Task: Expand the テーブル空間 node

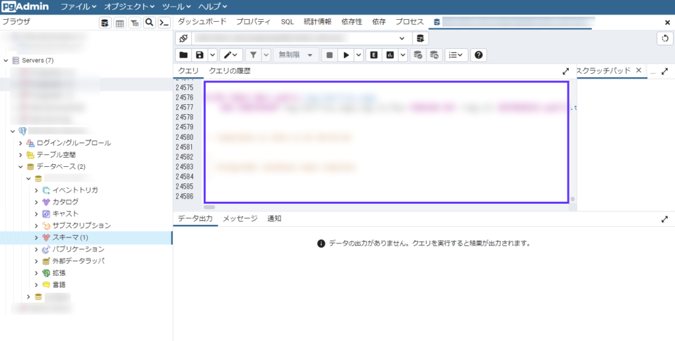Action: [x=20, y=155]
